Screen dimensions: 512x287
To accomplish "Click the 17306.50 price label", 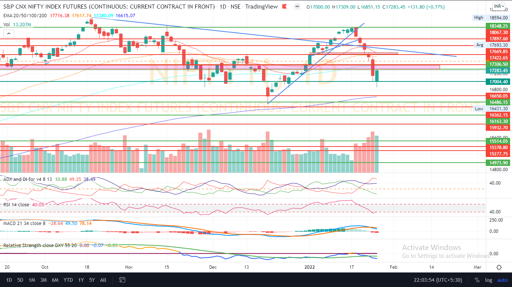I will (x=498, y=64).
